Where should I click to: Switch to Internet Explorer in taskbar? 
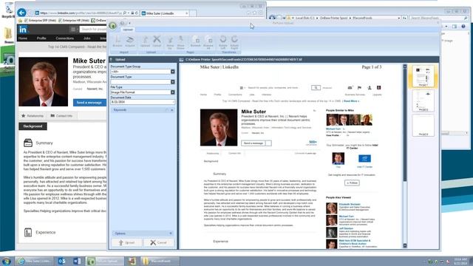(34, 261)
